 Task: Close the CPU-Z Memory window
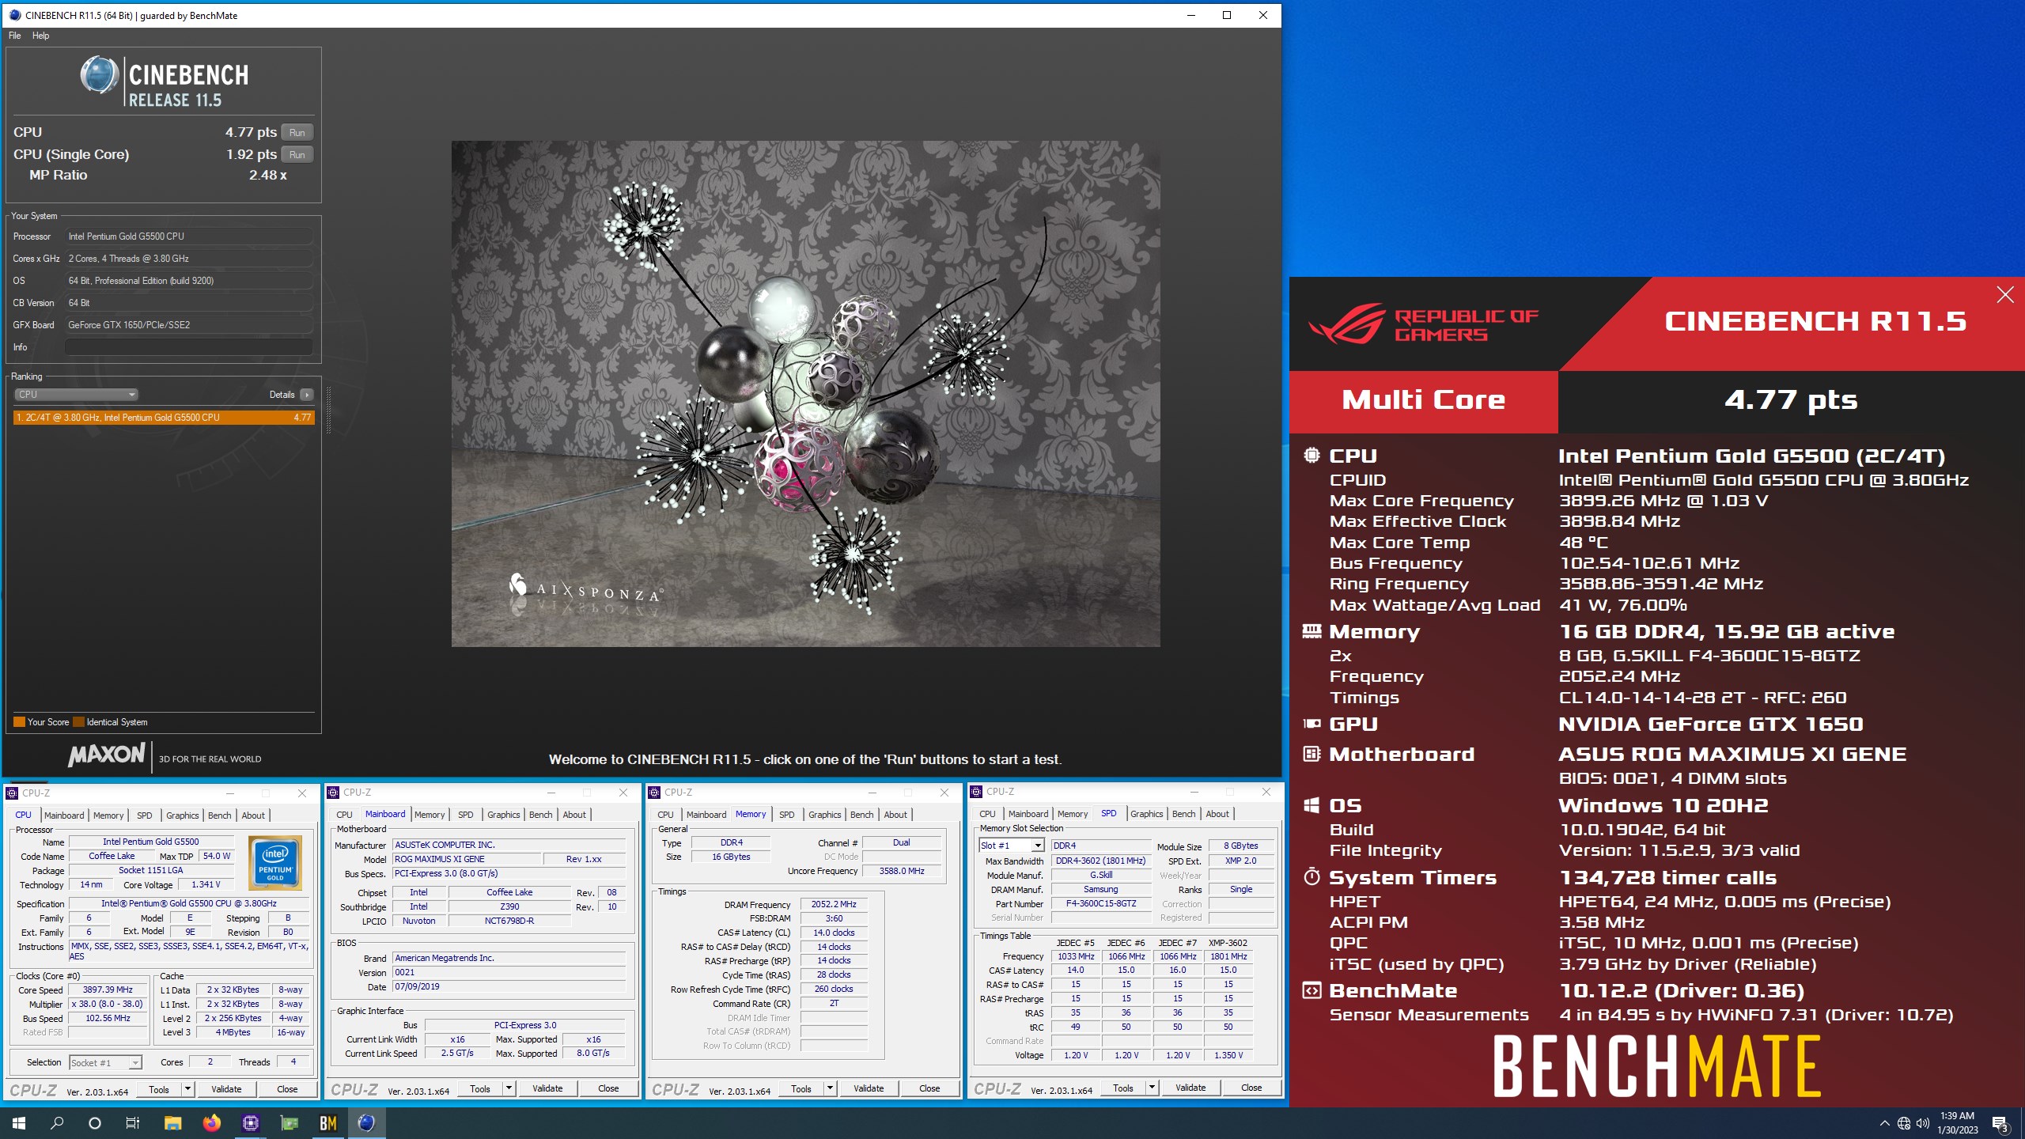pyautogui.click(x=944, y=793)
